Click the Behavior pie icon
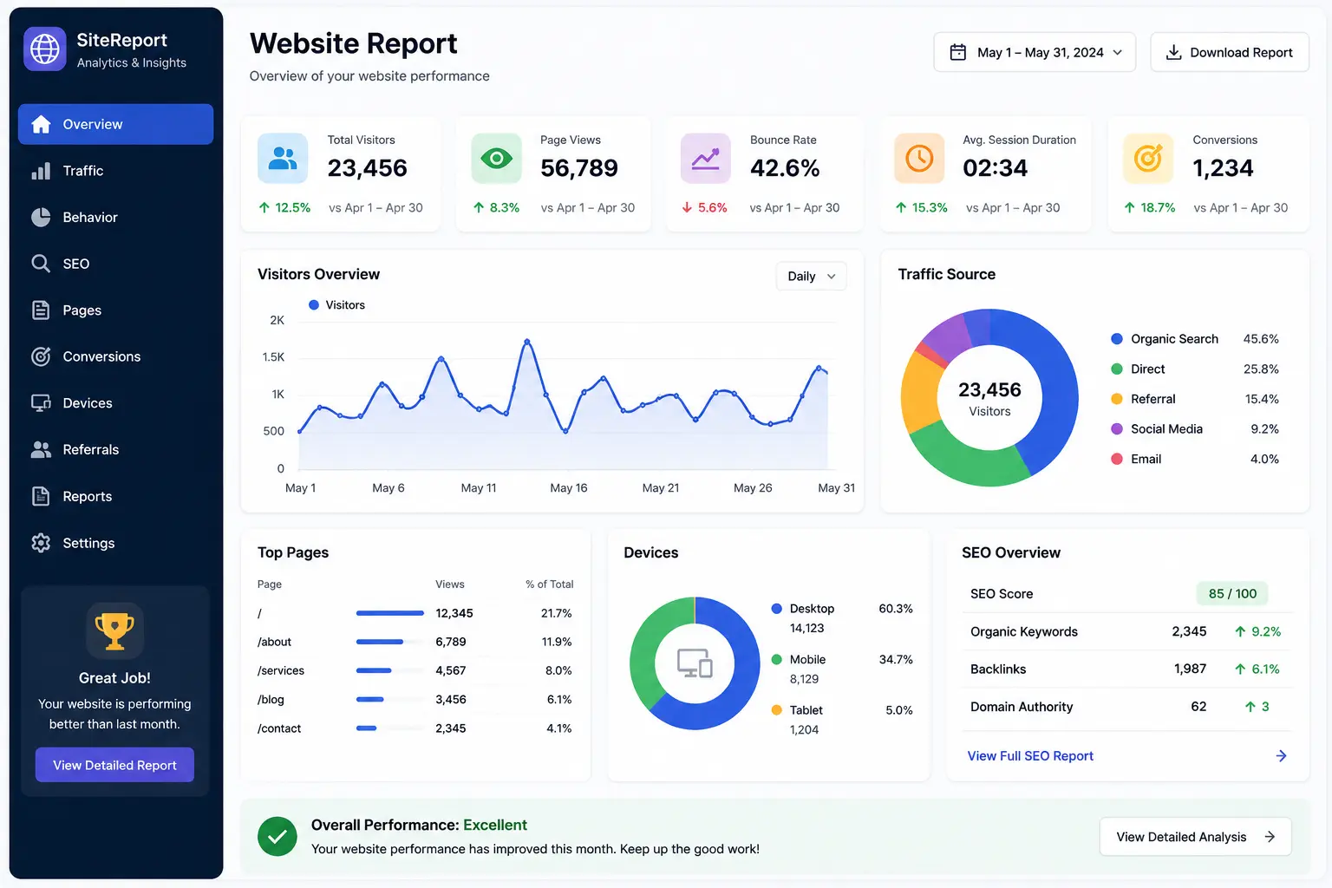 click(41, 217)
